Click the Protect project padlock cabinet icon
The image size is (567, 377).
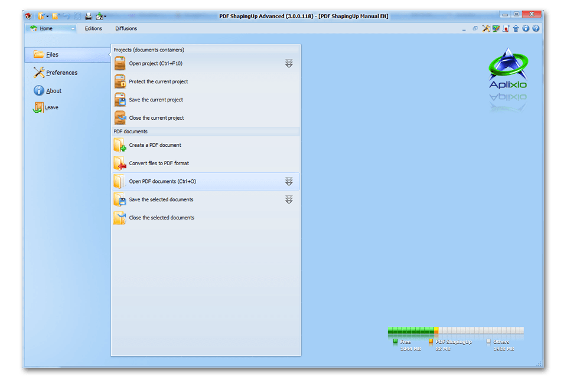pyautogui.click(x=120, y=81)
